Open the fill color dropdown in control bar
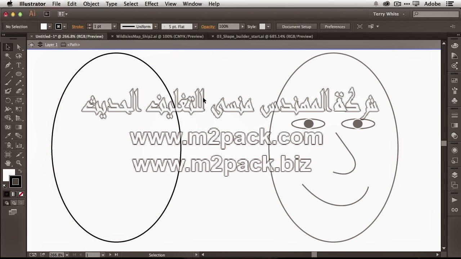 (x=49, y=27)
